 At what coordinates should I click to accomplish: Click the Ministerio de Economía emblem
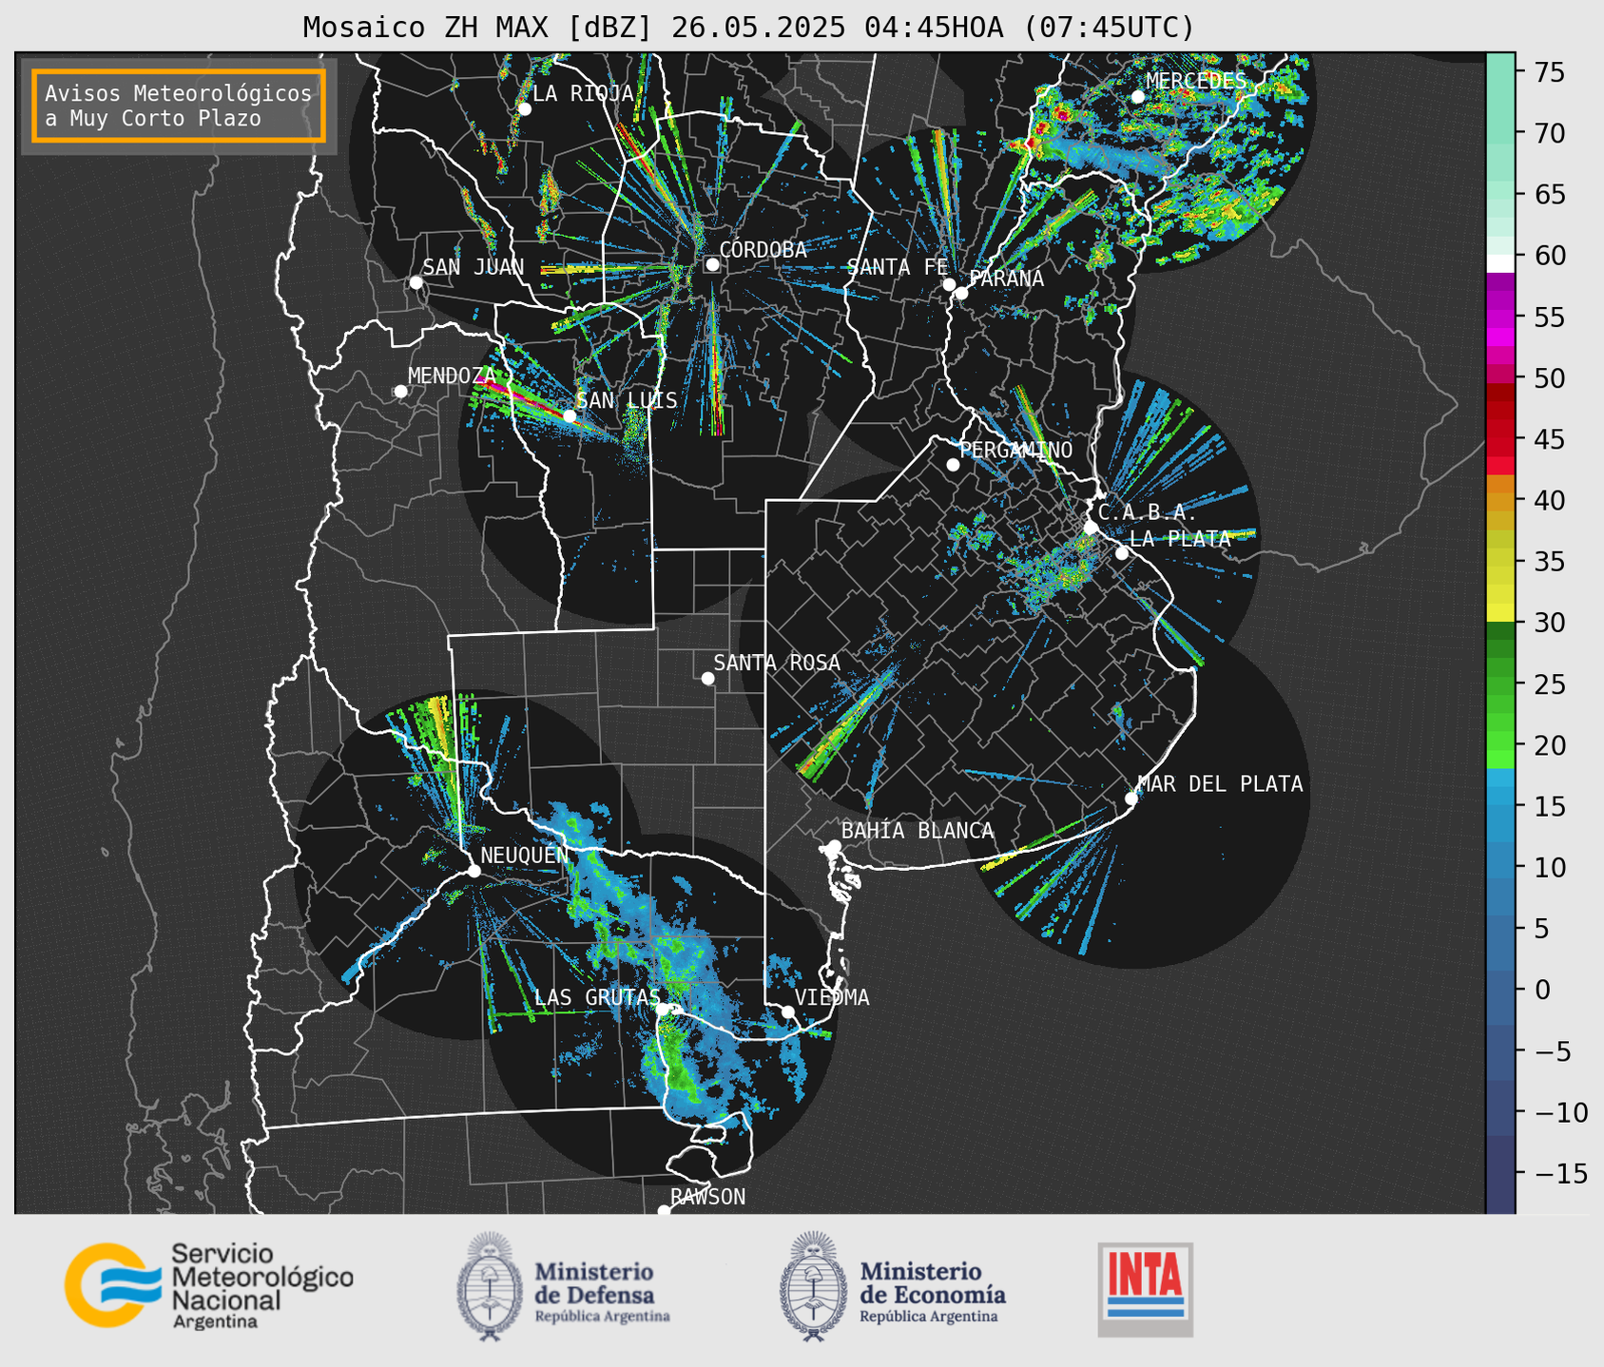(813, 1286)
